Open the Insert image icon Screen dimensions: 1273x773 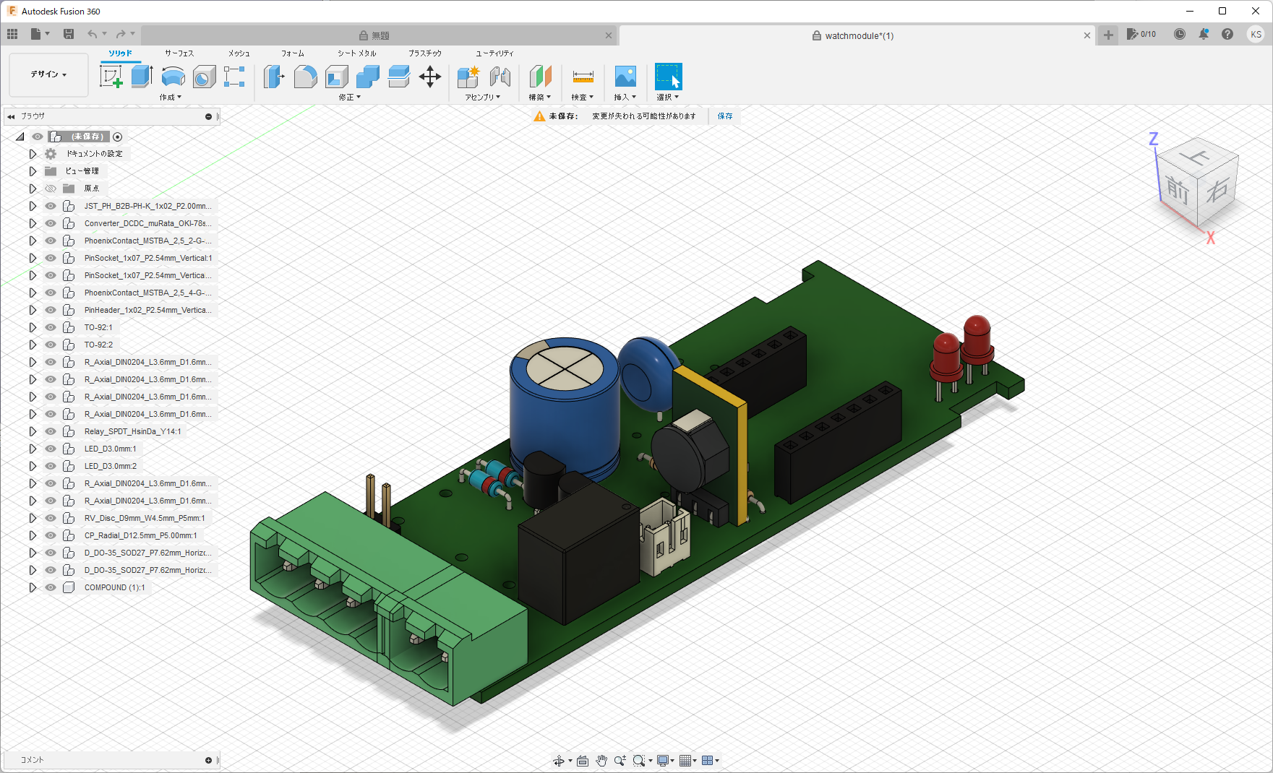click(625, 77)
